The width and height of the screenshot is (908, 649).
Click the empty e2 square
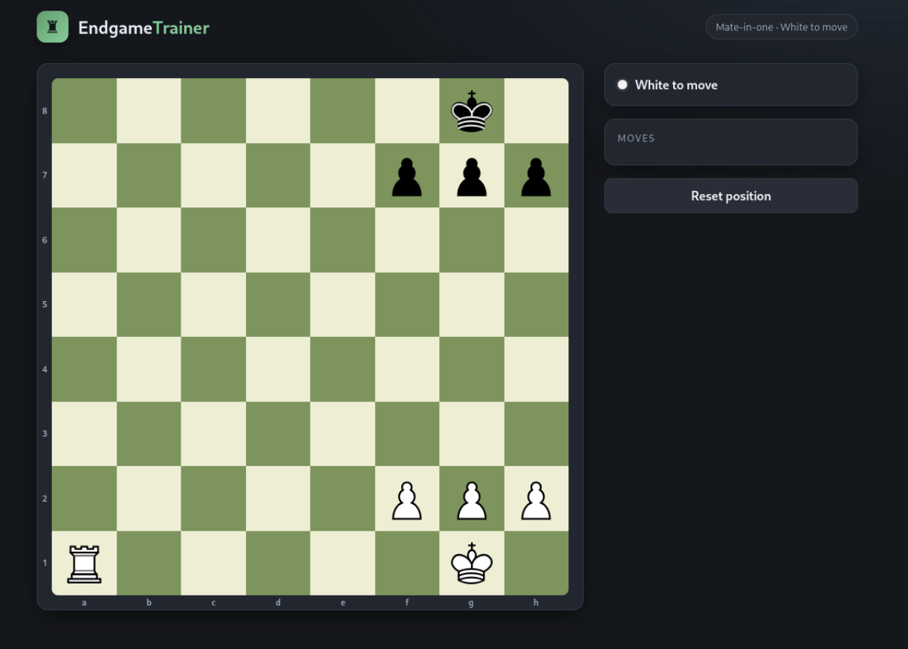pyautogui.click(x=343, y=499)
